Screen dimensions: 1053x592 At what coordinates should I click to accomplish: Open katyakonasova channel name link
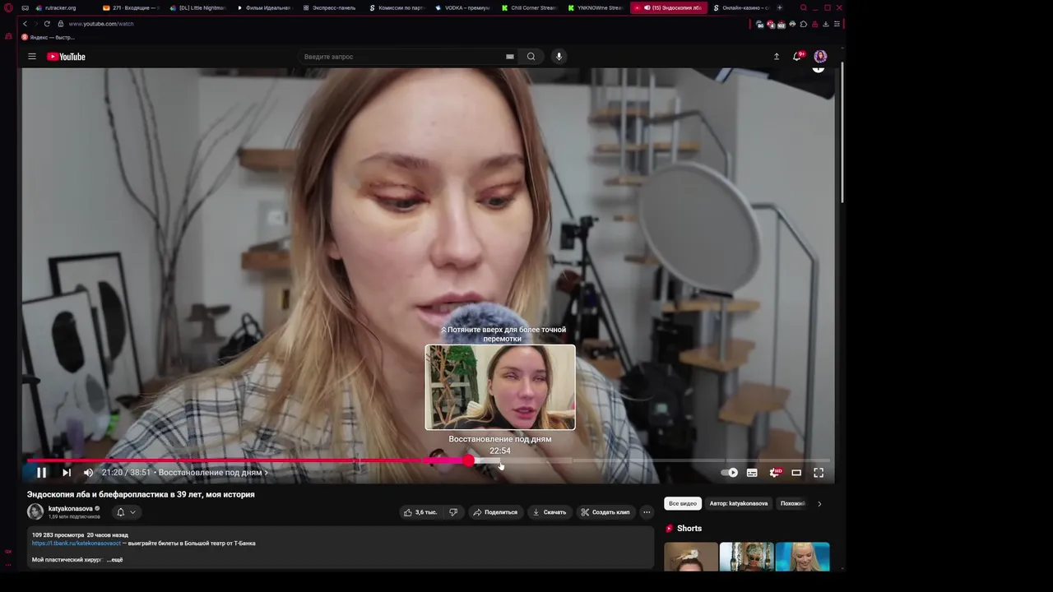[x=71, y=508]
